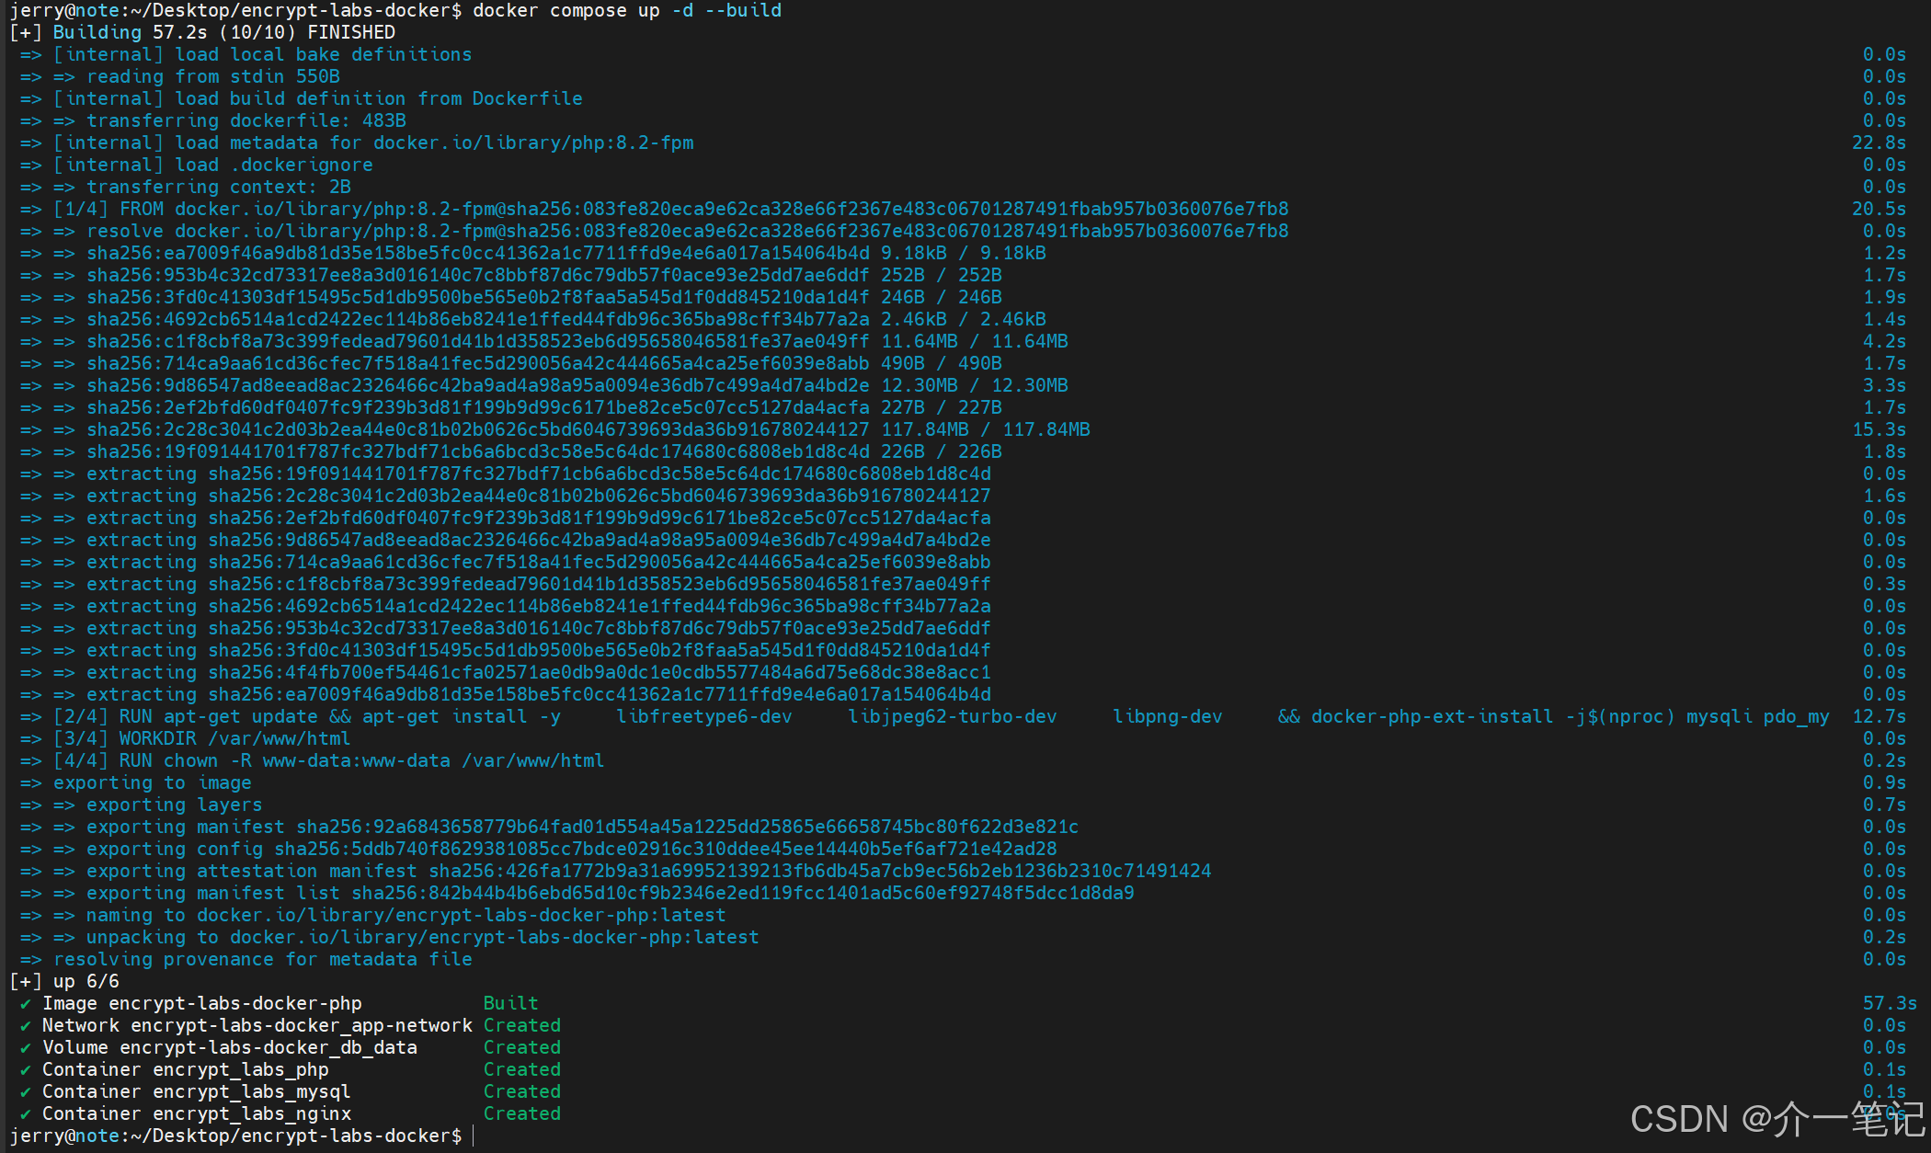Click the arrow before [2/4] RUN apt-get
1931x1153 pixels.
31,717
